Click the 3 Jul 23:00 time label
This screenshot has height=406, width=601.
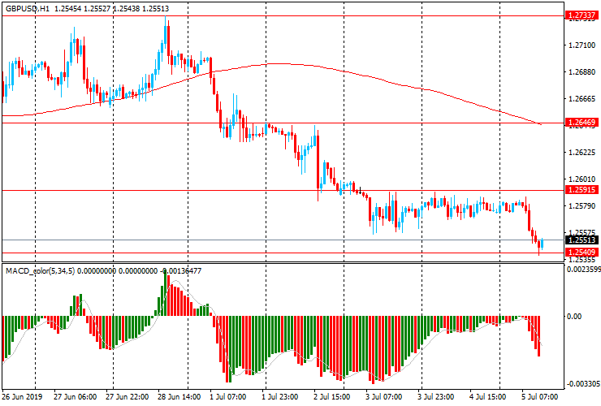[x=436, y=396]
